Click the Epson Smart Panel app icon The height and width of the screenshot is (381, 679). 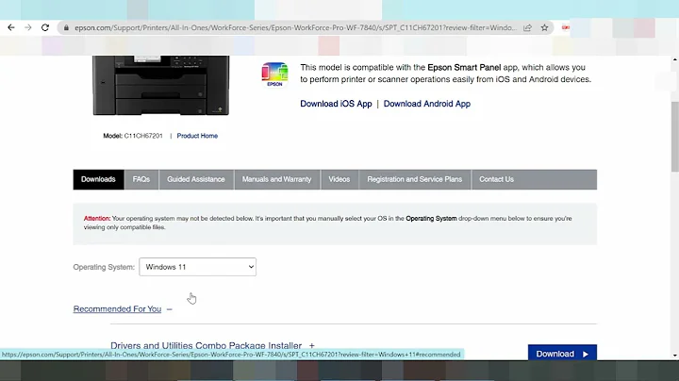tap(274, 75)
